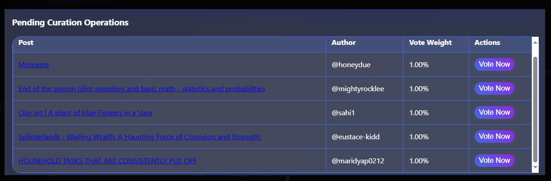Open the "Moments" post link
Image resolution: width=551 pixels, height=181 pixels.
34,65
